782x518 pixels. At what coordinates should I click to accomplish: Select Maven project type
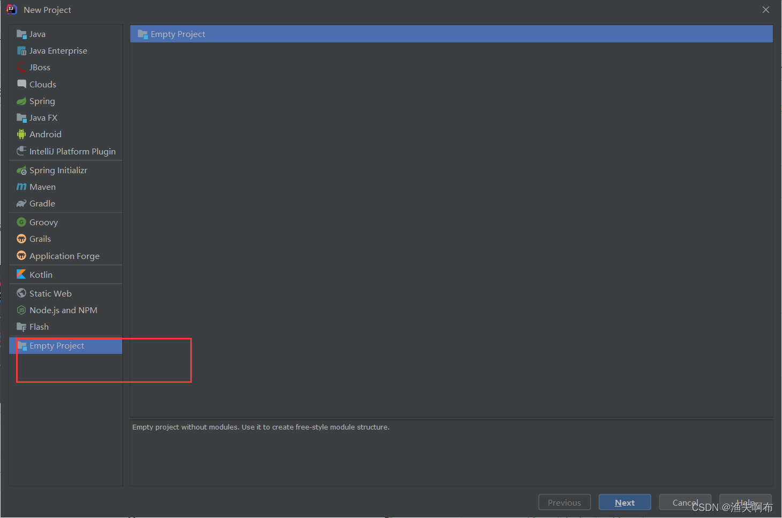pos(66,187)
